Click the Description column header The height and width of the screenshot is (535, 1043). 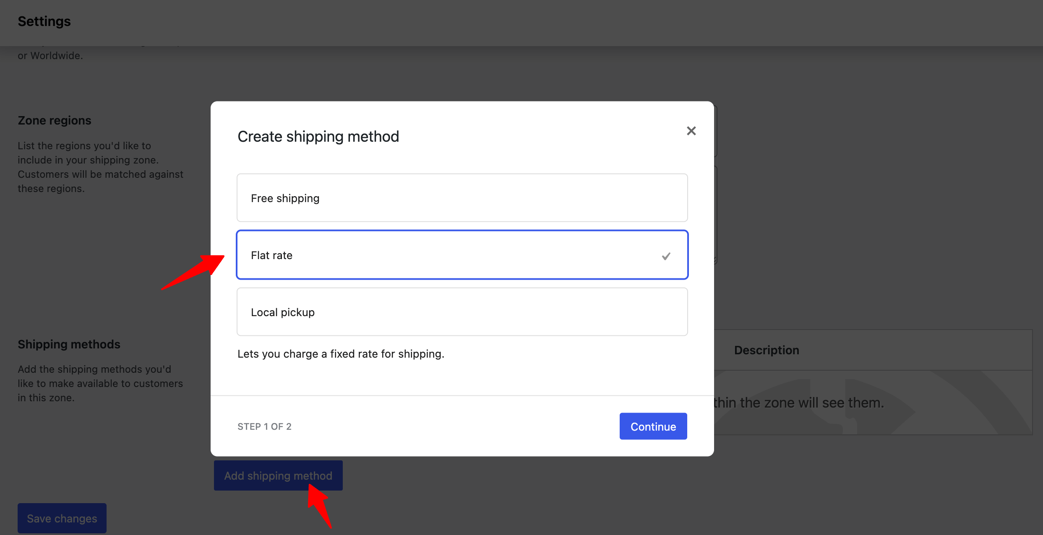tap(767, 350)
